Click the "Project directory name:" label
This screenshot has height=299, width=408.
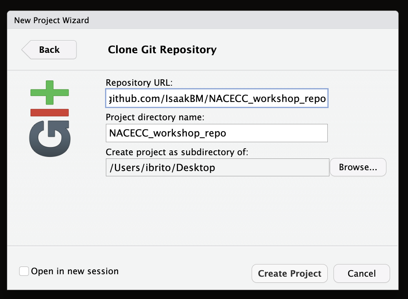[x=155, y=117]
